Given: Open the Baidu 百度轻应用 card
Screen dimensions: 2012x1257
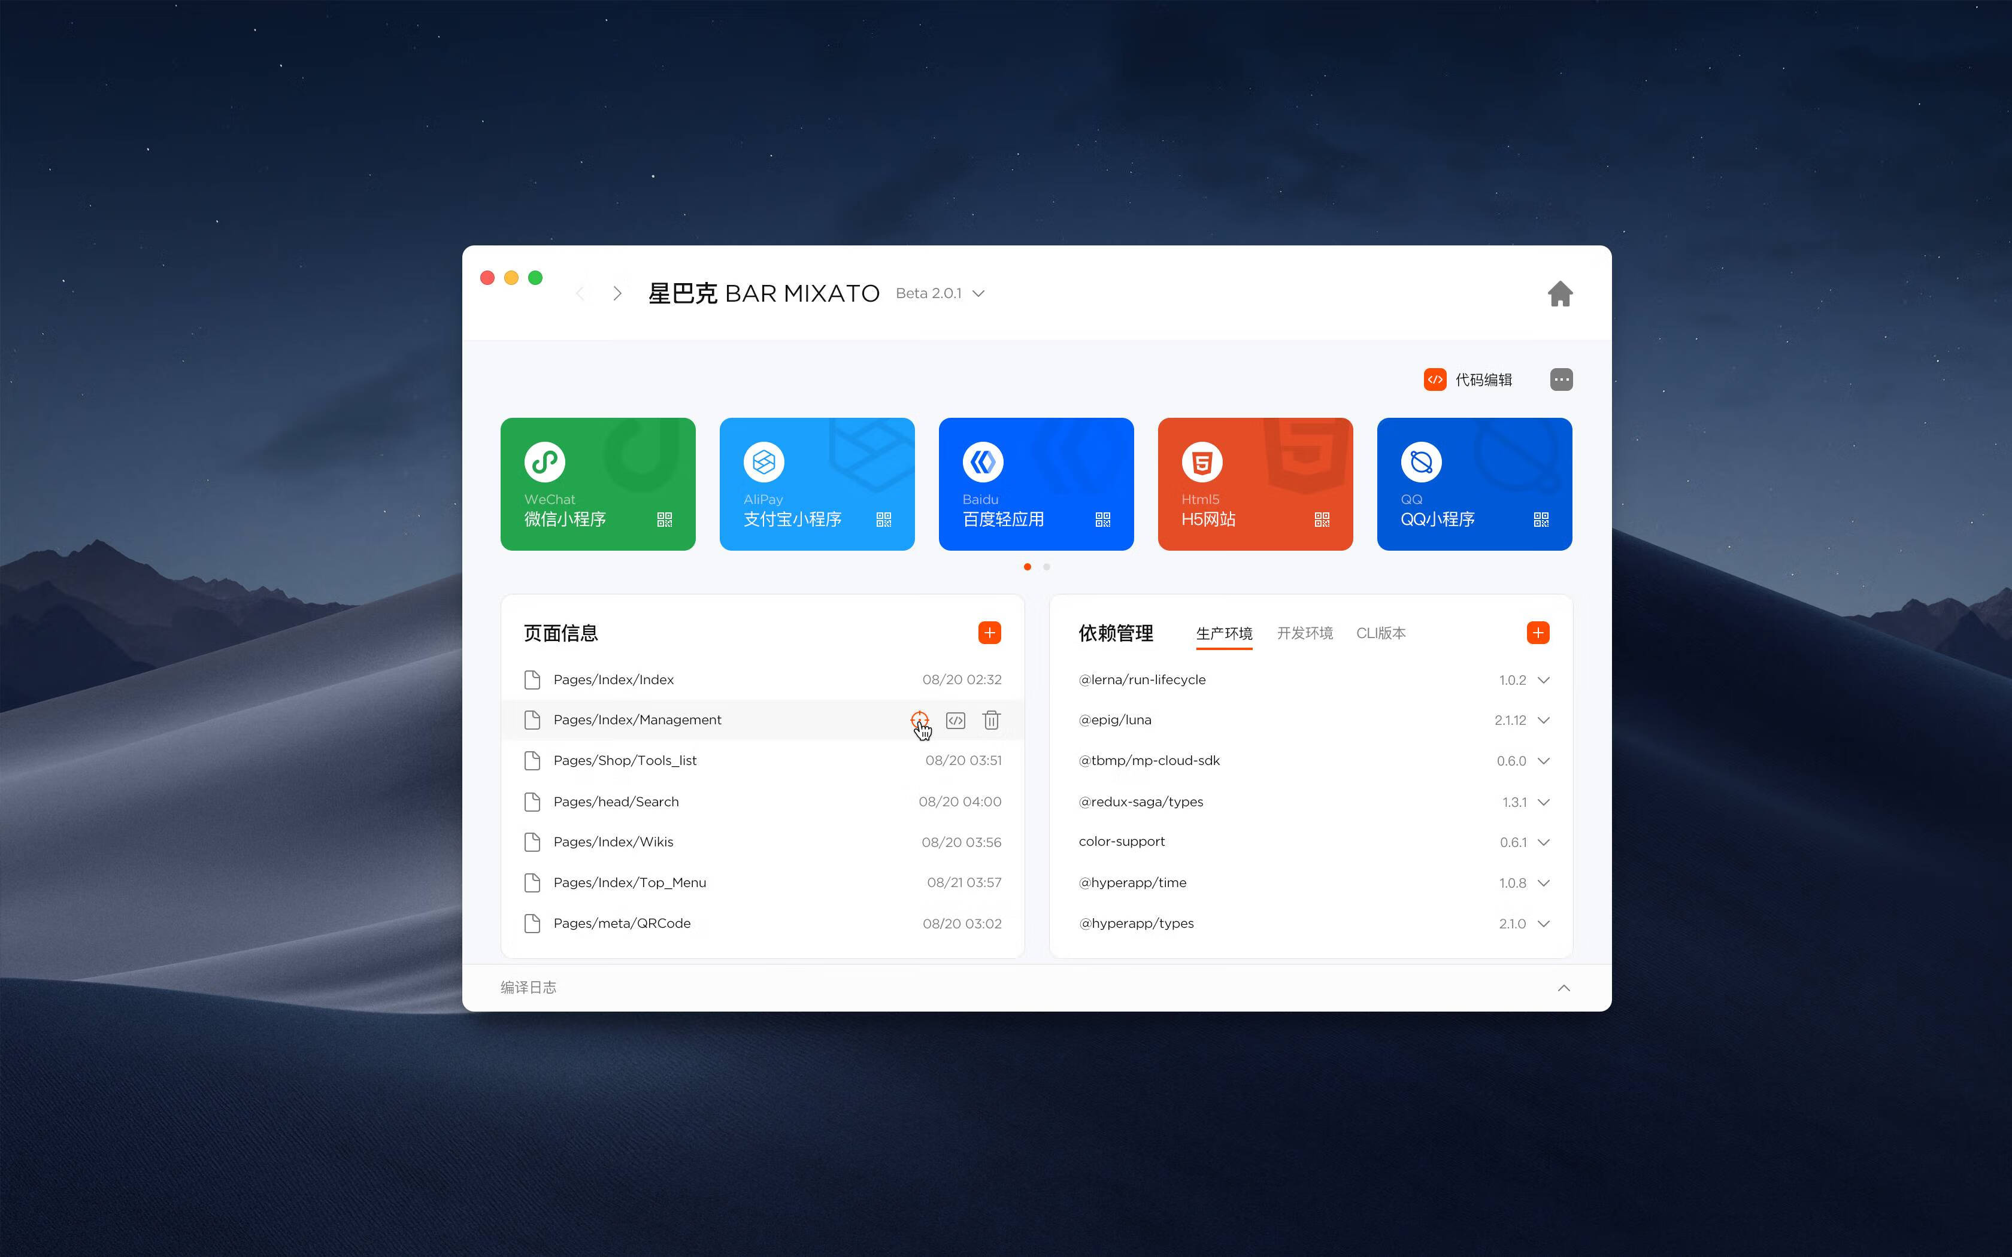Looking at the screenshot, I should 1035,483.
